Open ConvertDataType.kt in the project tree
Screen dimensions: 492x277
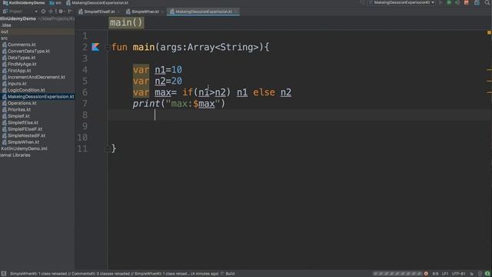coord(28,52)
